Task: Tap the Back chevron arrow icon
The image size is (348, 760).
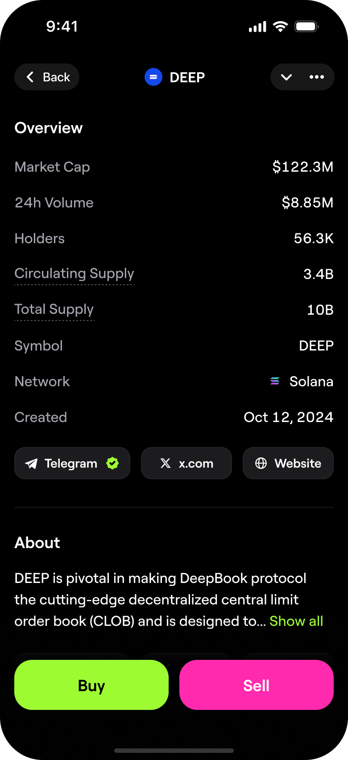Action: 30,77
